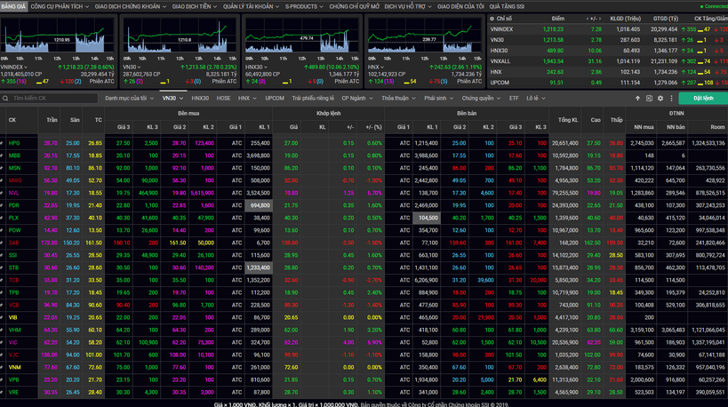Expand the Phái sinh dropdown
Viewport: 728px width, 407px height.
point(438,99)
